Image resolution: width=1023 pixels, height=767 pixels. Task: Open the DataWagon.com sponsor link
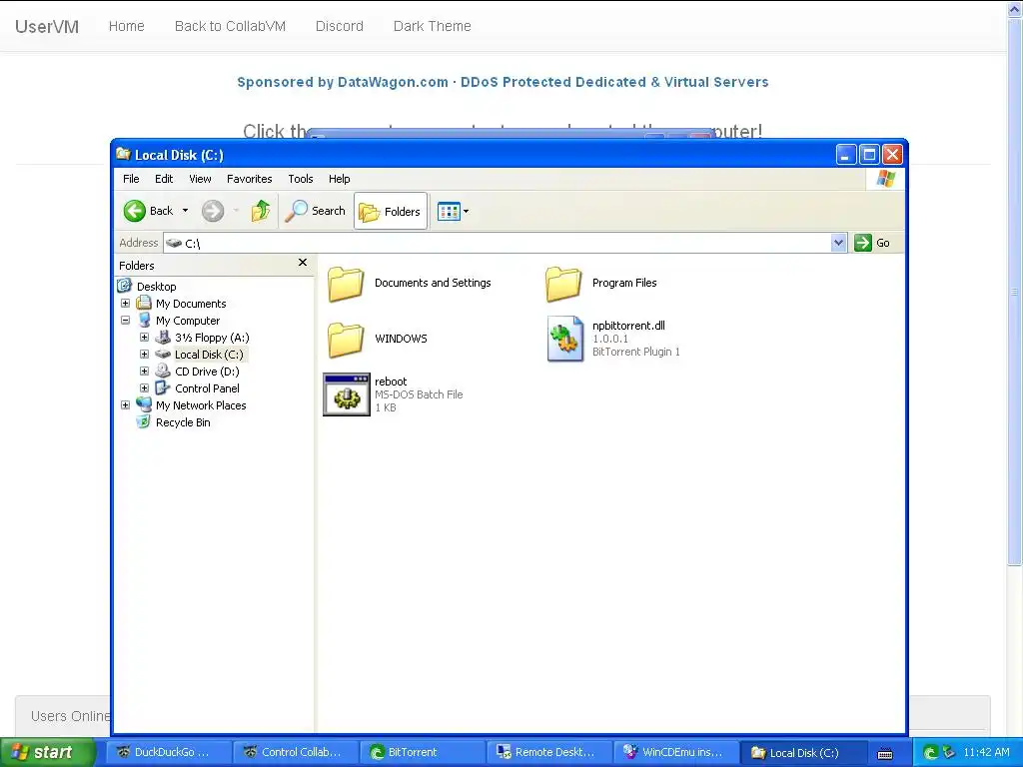coord(503,82)
